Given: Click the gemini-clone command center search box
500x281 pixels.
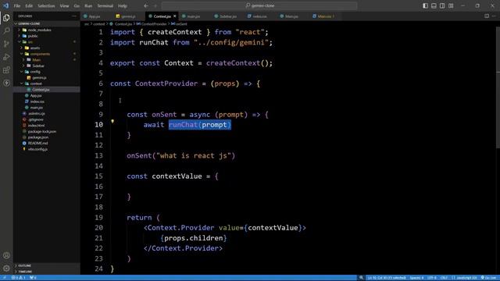Looking at the screenshot, I should coord(259,5).
